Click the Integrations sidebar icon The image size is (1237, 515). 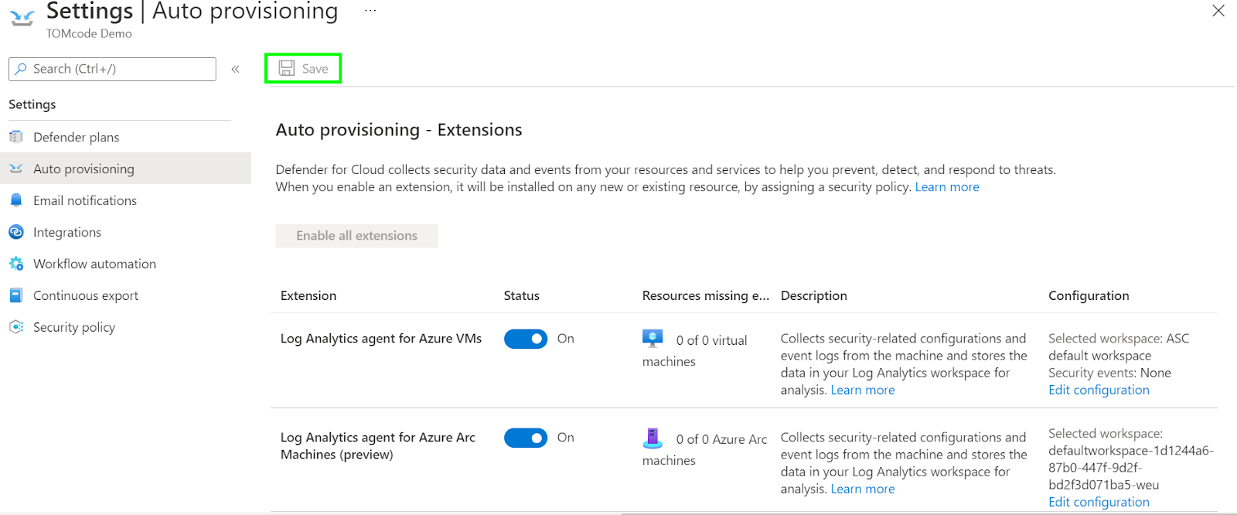(x=16, y=232)
